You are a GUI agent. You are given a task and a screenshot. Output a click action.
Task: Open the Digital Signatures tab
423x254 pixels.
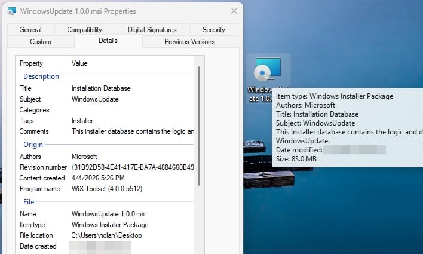pyautogui.click(x=152, y=30)
